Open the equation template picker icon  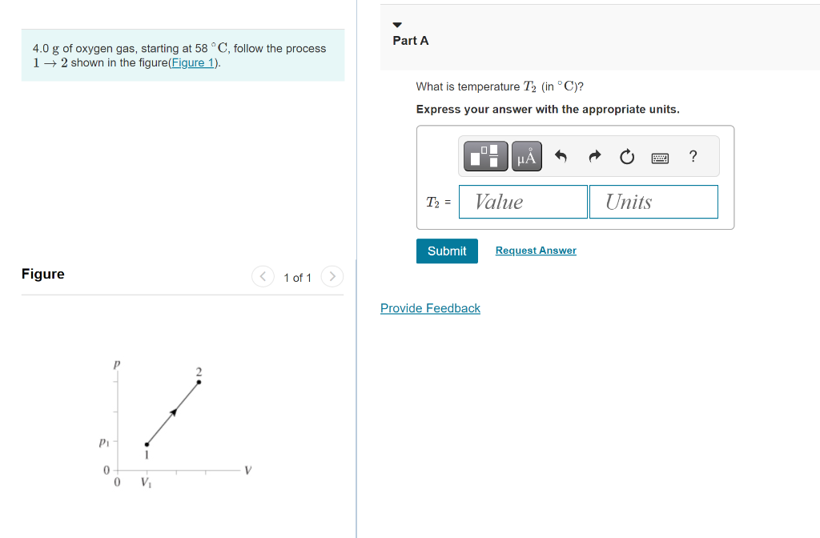pyautogui.click(x=484, y=155)
